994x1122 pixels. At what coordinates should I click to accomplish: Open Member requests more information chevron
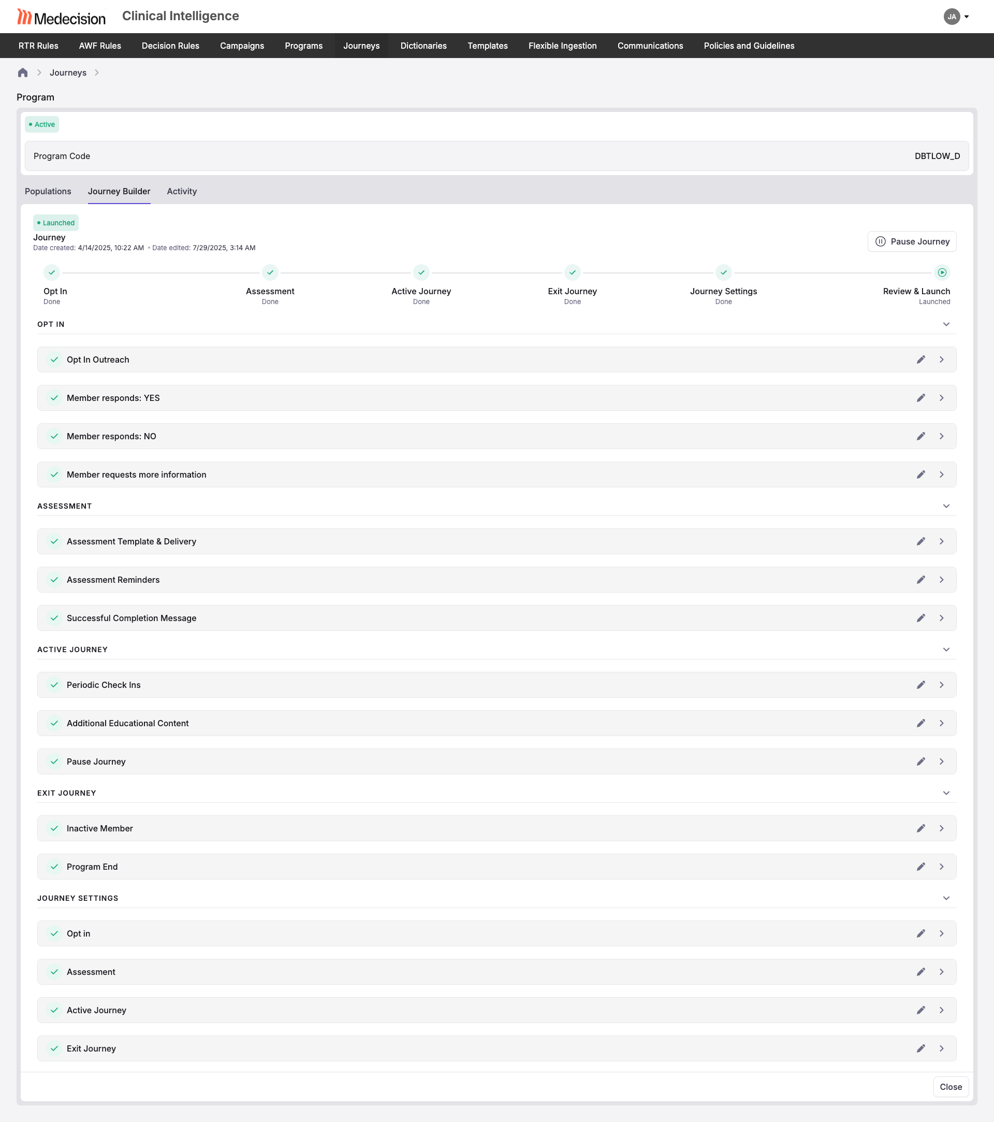[941, 475]
